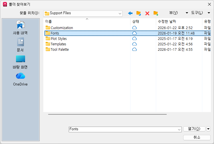Select 바탕 화면 in the sidebar
Viewport: 214px width, 144px height.
(20, 62)
